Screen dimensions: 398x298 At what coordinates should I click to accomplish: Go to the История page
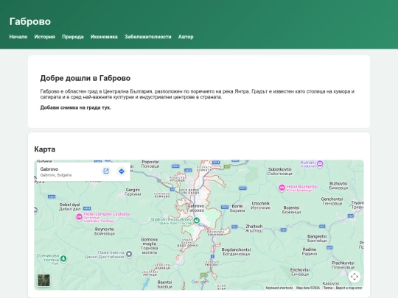(x=45, y=37)
